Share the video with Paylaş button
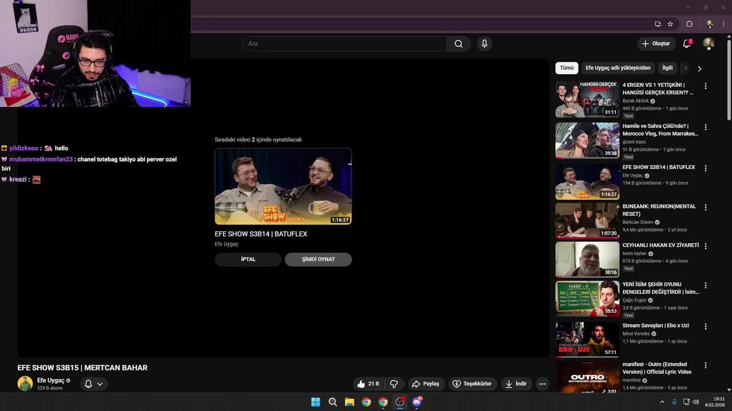This screenshot has width=732, height=411. pos(425,384)
